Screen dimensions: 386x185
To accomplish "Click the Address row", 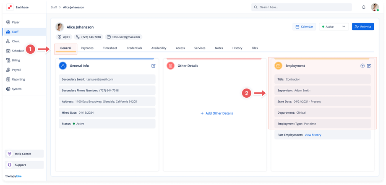I will (x=107, y=102).
